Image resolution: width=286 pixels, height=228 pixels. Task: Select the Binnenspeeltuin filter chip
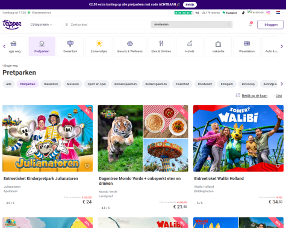click(x=125, y=84)
